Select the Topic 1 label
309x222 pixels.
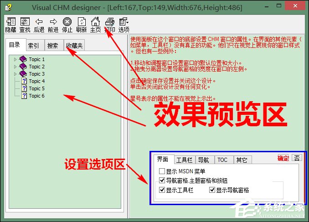(36, 59)
